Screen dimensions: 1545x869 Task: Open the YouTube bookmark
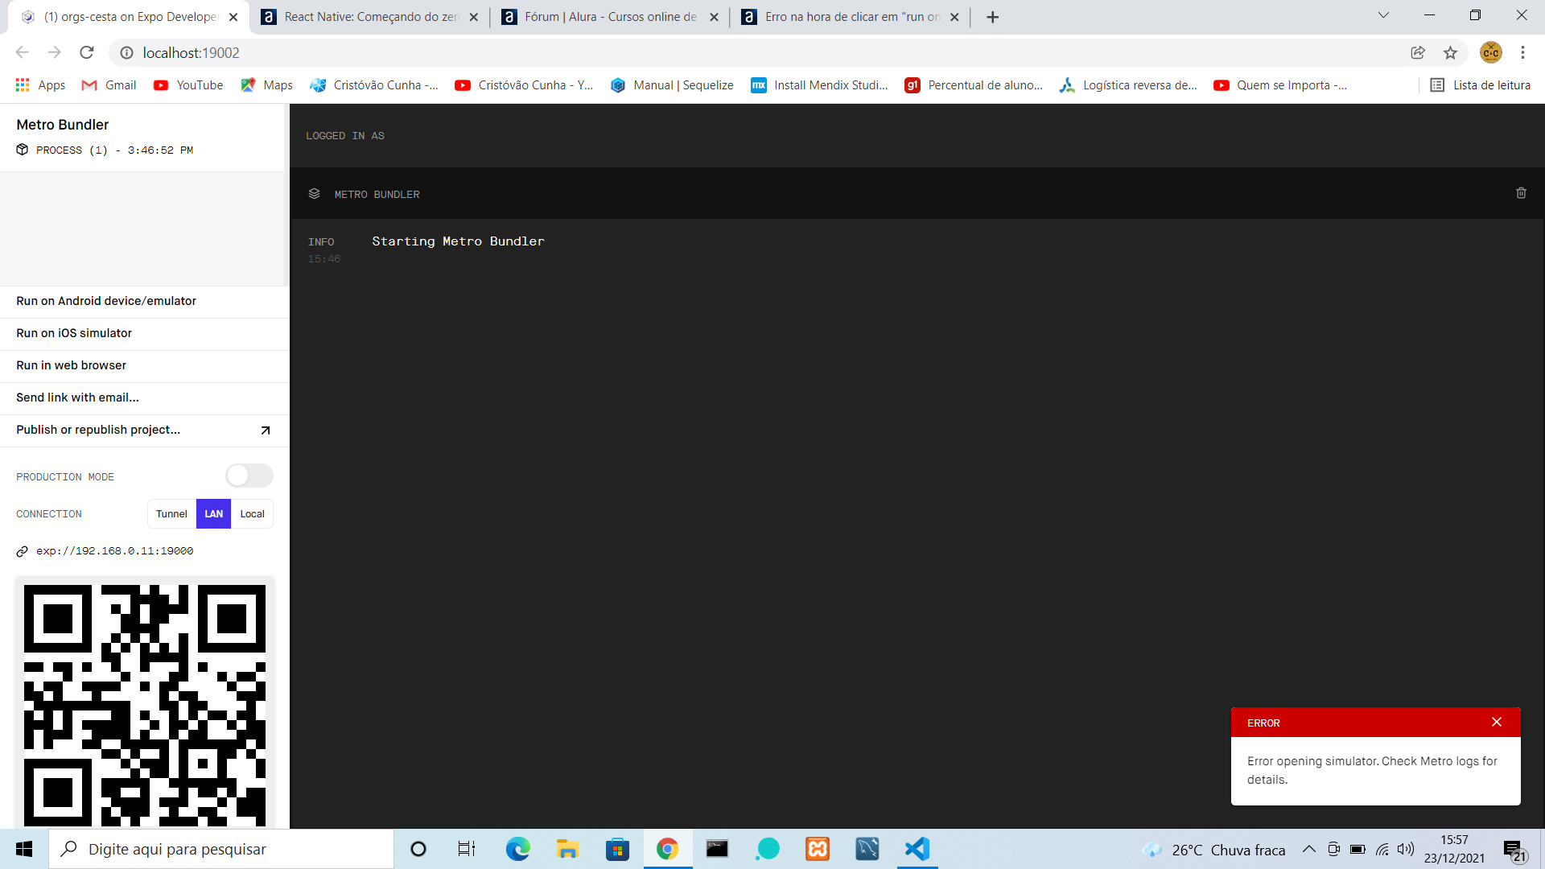tap(188, 85)
